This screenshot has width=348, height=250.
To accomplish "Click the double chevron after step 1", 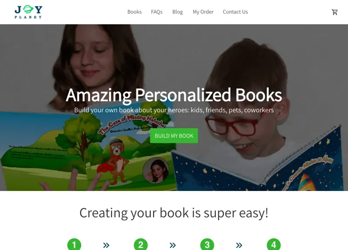I will tap(106, 245).
